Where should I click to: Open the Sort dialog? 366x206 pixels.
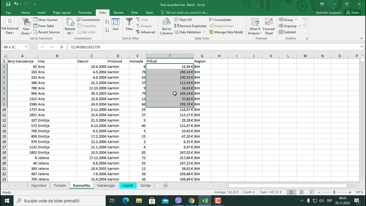(x=116, y=25)
